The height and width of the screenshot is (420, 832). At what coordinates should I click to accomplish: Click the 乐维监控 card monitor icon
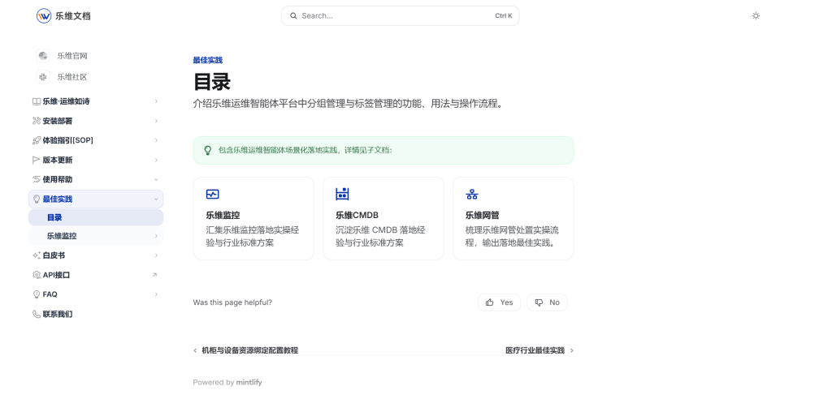coord(212,195)
